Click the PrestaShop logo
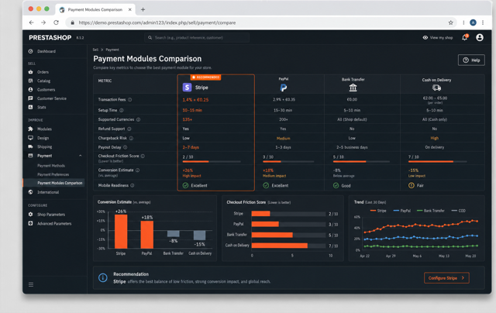 pyautogui.click(x=50, y=38)
